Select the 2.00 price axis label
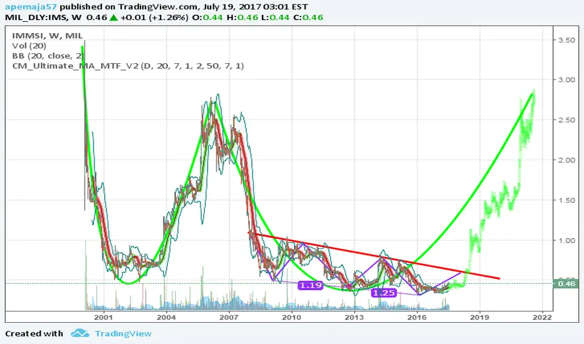 [566, 160]
